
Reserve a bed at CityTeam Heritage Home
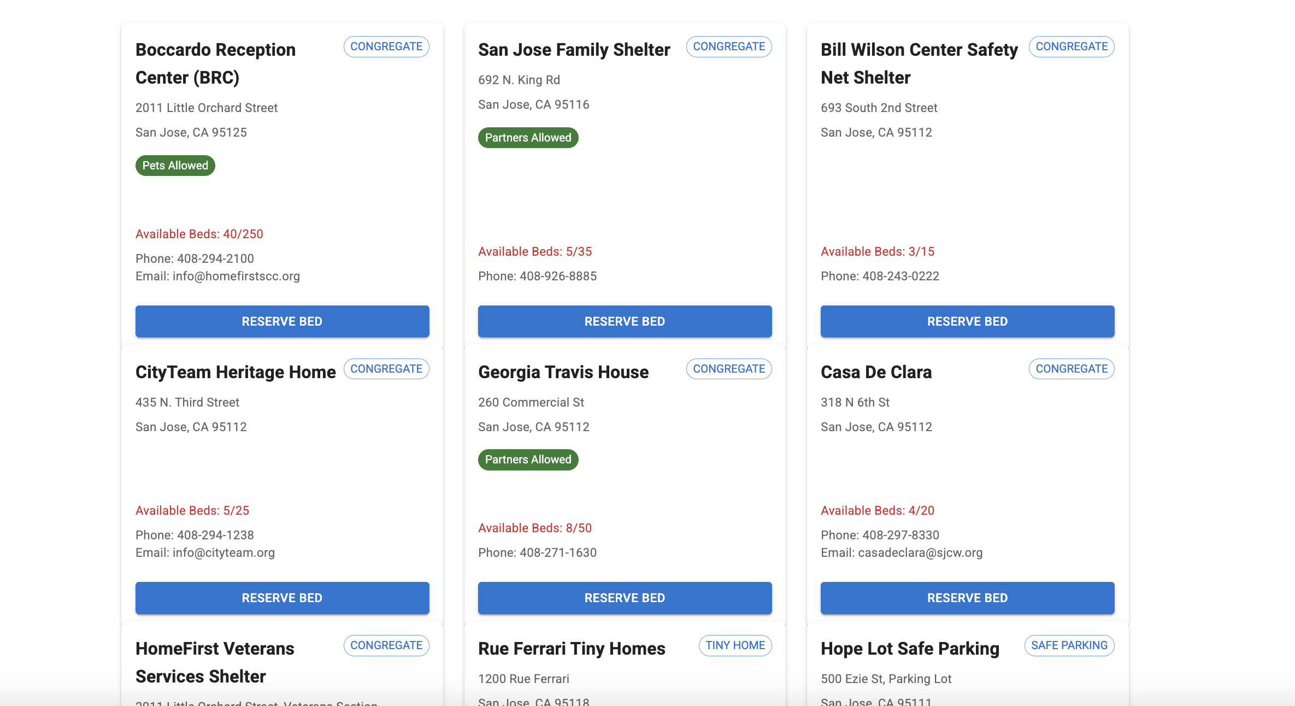click(282, 598)
